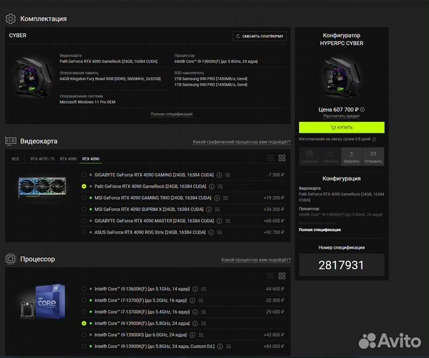The height and width of the screenshot is (358, 429).
Task: Open Какой графический процессор вам подойдёт link
Action: 241,142
